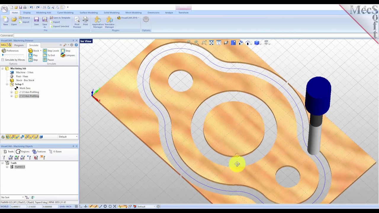Expand the FlatMill-0.5 tool node

click(x=7, y=167)
